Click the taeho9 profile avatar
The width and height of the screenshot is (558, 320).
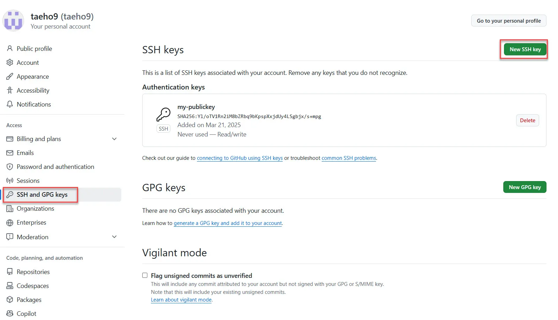click(x=13, y=21)
